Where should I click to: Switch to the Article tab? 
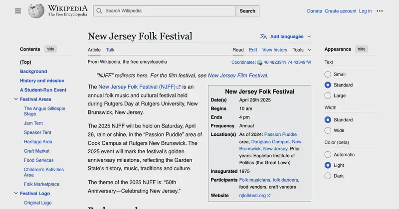pos(94,50)
